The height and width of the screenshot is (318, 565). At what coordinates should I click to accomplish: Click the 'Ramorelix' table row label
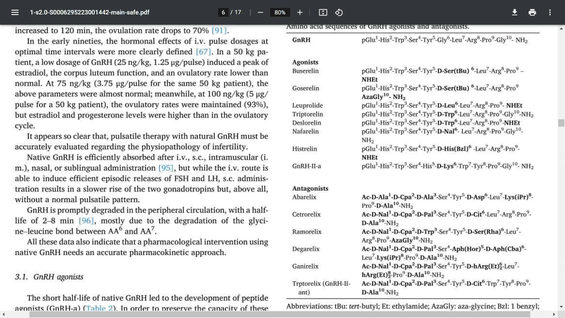point(307,232)
